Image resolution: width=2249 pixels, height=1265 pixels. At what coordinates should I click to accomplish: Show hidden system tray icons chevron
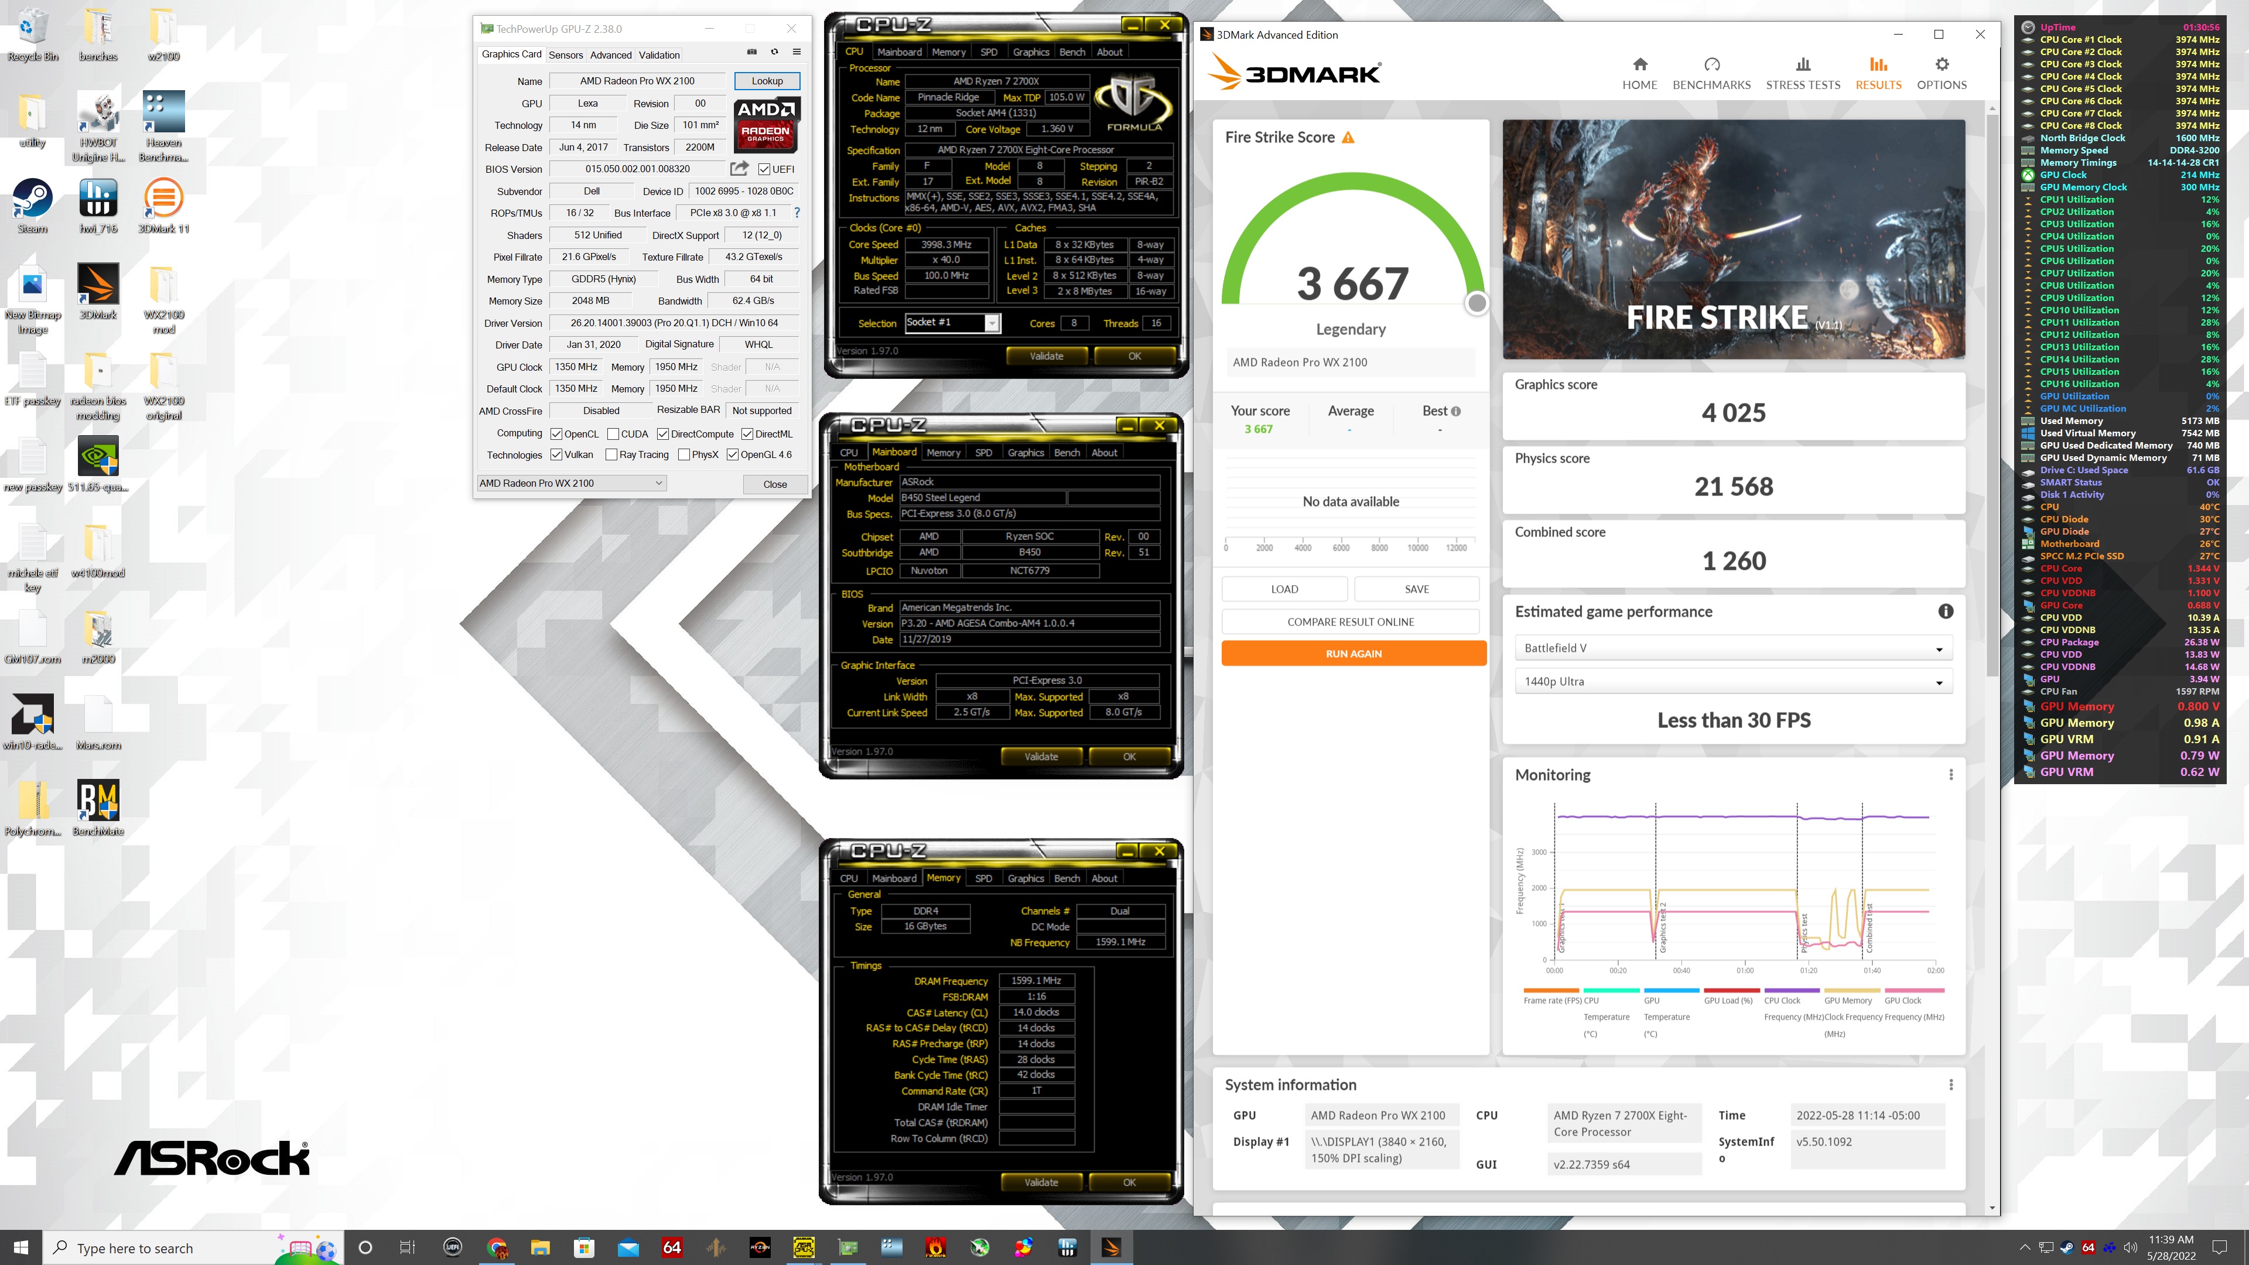click(x=2025, y=1247)
